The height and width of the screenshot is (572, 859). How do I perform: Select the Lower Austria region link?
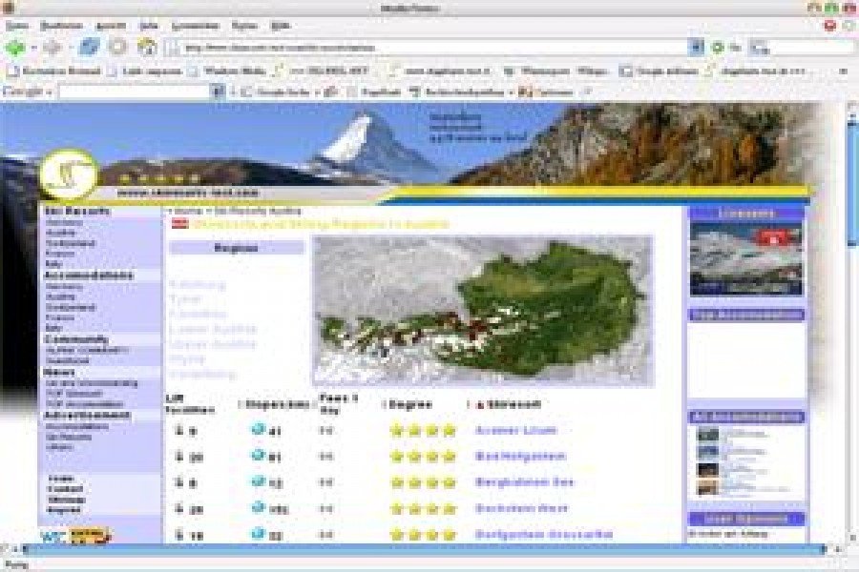213,329
